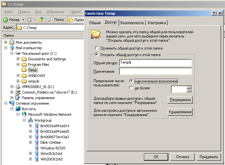This screenshot has width=225, height=165.
Task: Collapse the Сетевое окружение node
Action: pyautogui.click(x=6, y=103)
